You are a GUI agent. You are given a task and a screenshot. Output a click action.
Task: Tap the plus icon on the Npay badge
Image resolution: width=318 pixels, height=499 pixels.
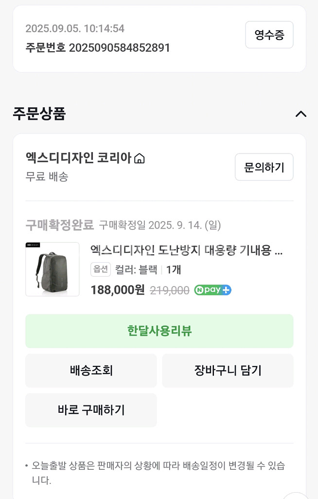point(226,290)
